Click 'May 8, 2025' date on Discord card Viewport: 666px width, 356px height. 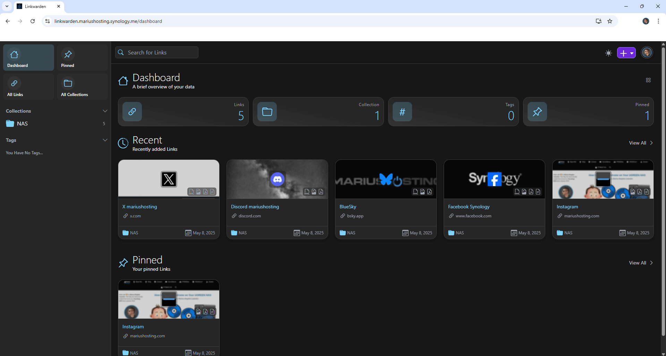309,233
